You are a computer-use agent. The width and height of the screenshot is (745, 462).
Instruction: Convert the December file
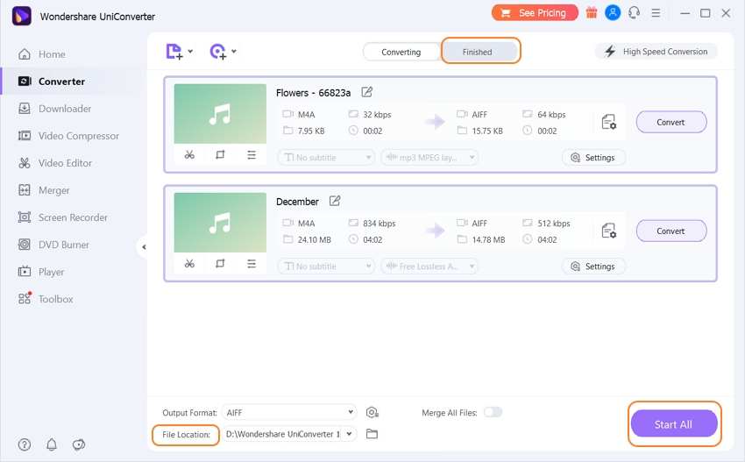point(670,231)
